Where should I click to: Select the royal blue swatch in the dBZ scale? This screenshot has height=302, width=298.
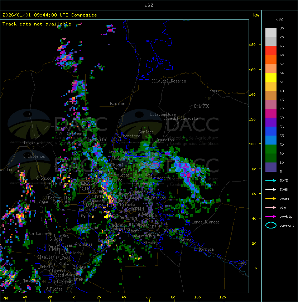[271, 131]
